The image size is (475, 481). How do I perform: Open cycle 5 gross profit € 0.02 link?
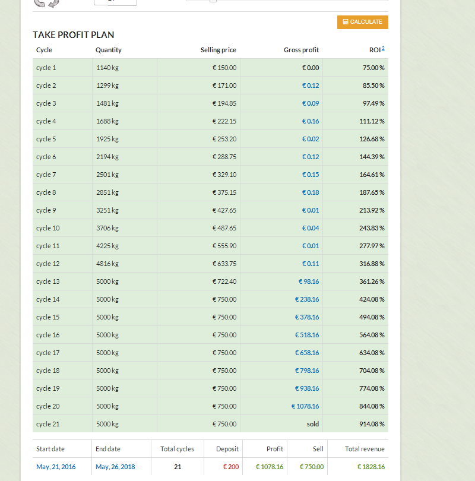coord(311,139)
